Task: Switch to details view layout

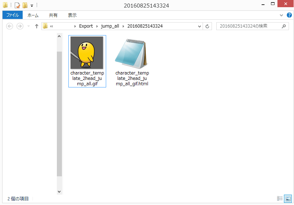Action: coord(280,199)
